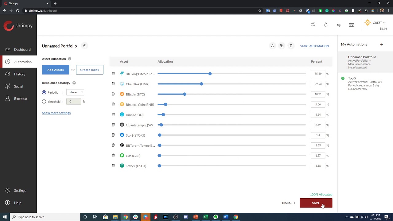This screenshot has width=393, height=221.
Task: Click Add Assets button
Action: 56,70
